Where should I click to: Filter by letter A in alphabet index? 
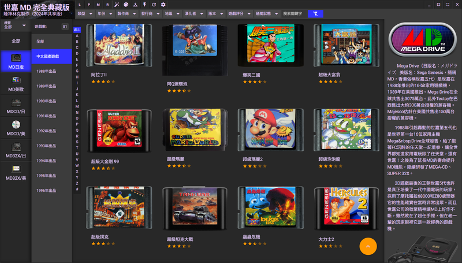(x=77, y=36)
